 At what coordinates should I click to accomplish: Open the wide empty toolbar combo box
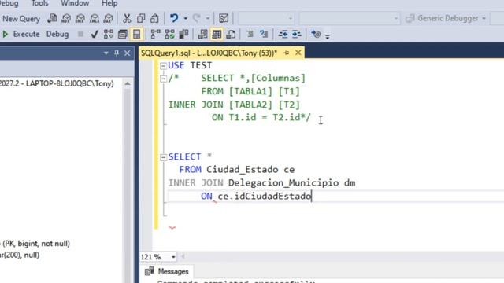coord(350,18)
